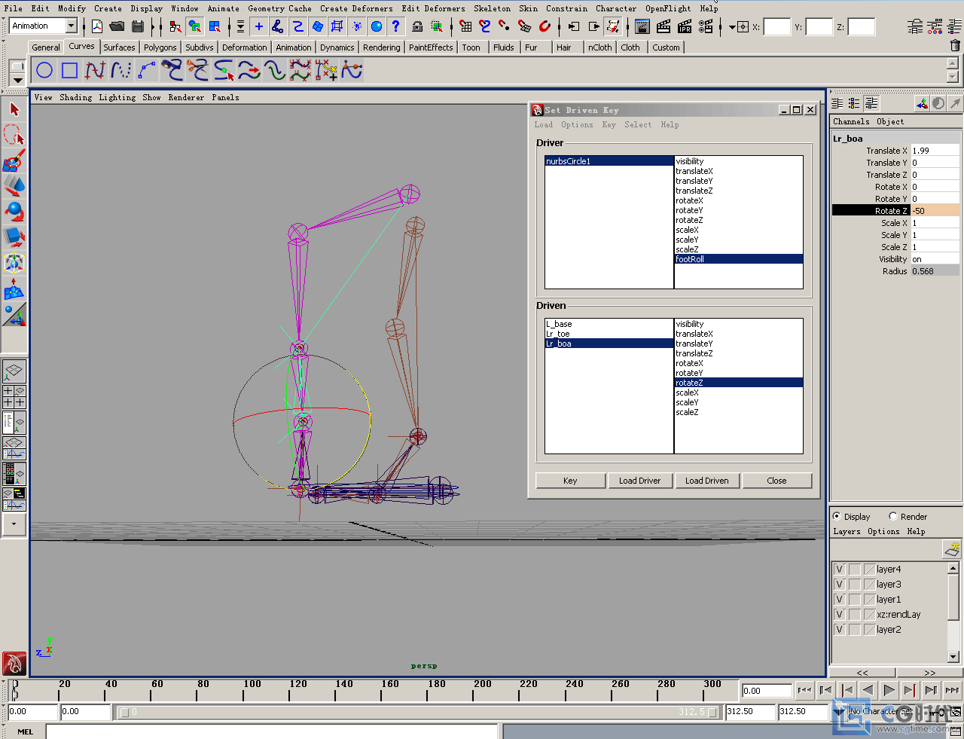Click the Select by Component Type icon

[x=215, y=26]
